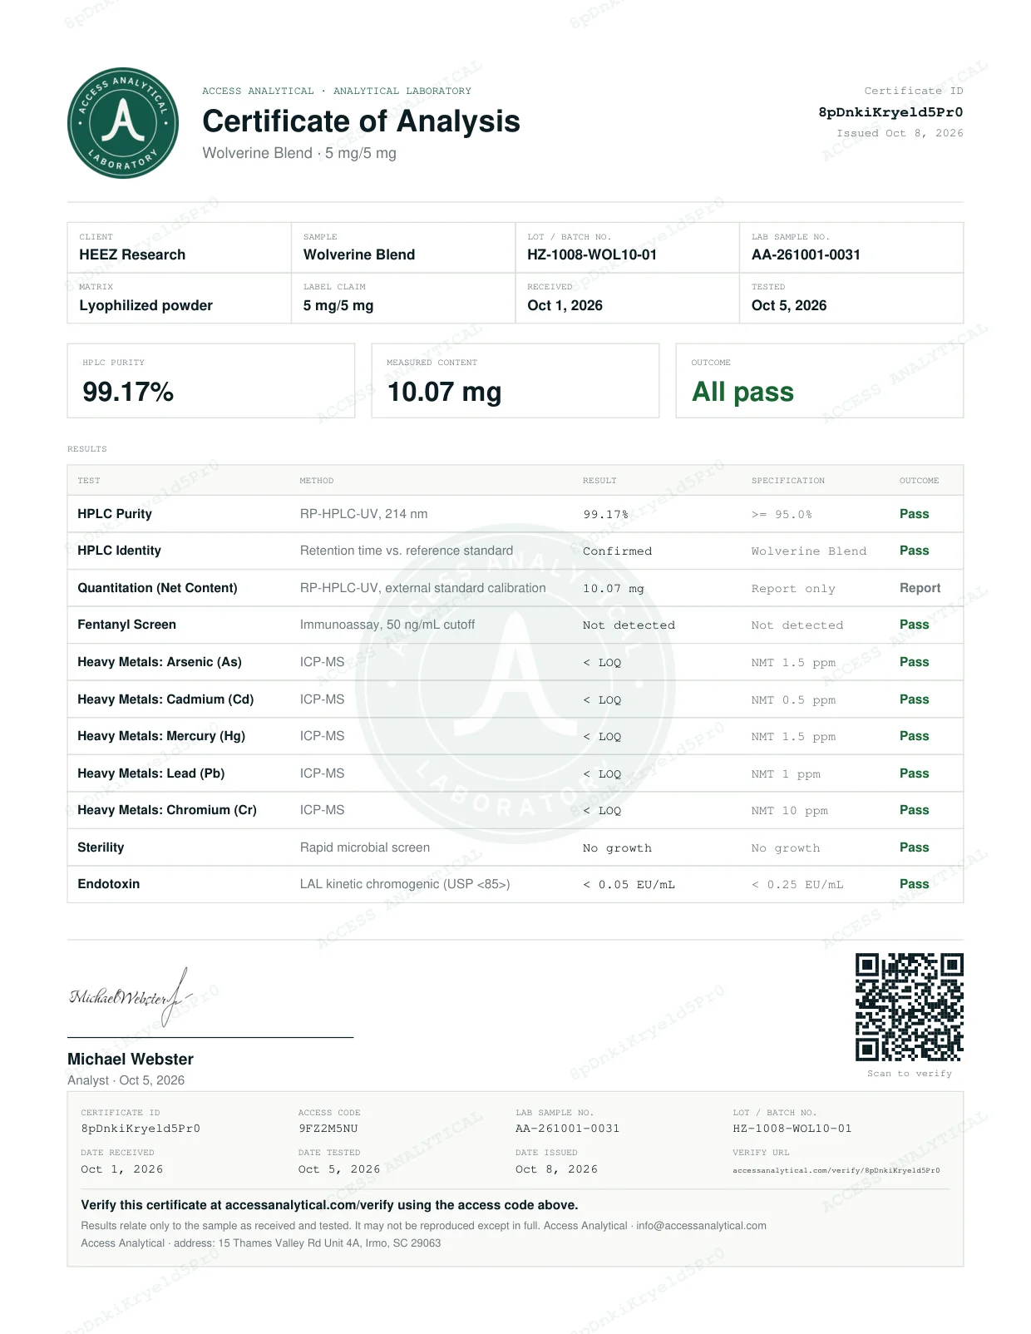
Task: Click the large watermark seal in table
Action: 515,684
